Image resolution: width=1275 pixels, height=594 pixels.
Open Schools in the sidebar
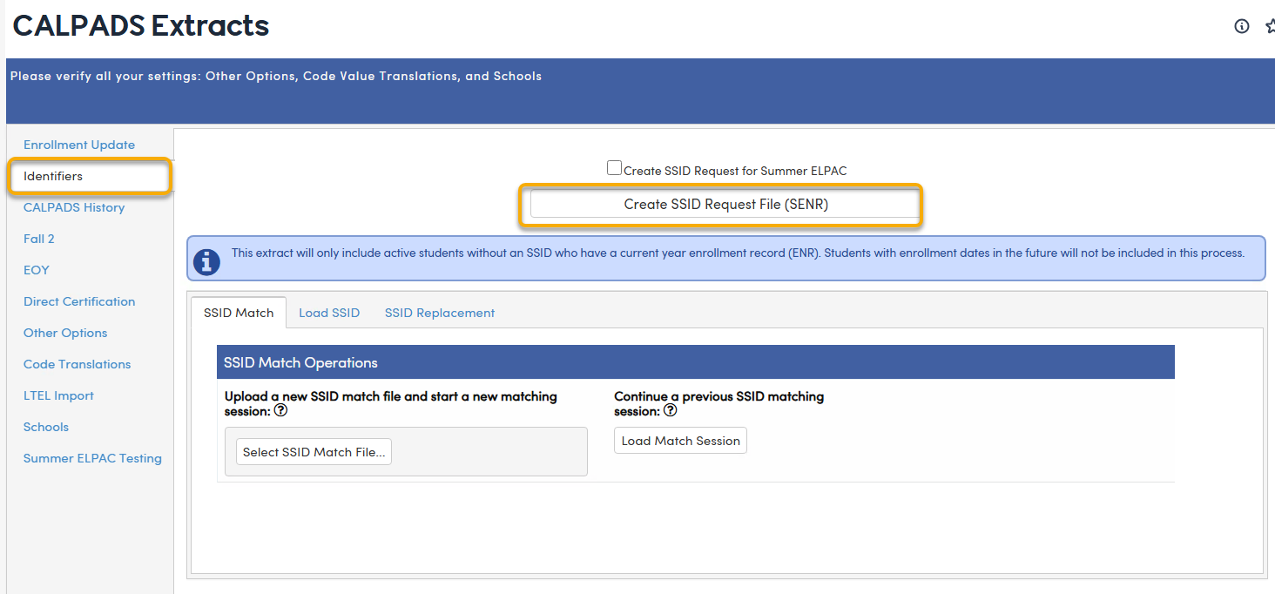(x=46, y=427)
